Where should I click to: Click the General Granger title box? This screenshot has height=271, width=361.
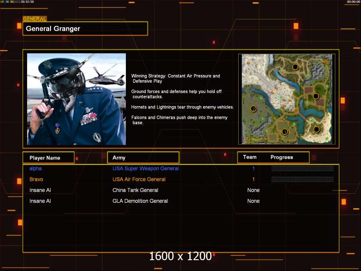click(x=85, y=28)
